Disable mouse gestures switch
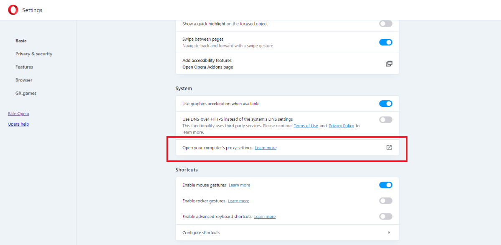The height and width of the screenshot is (245, 501). (386, 185)
